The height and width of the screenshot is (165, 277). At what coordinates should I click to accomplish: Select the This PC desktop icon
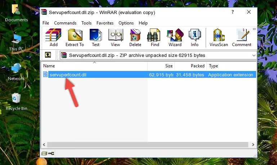(16, 43)
